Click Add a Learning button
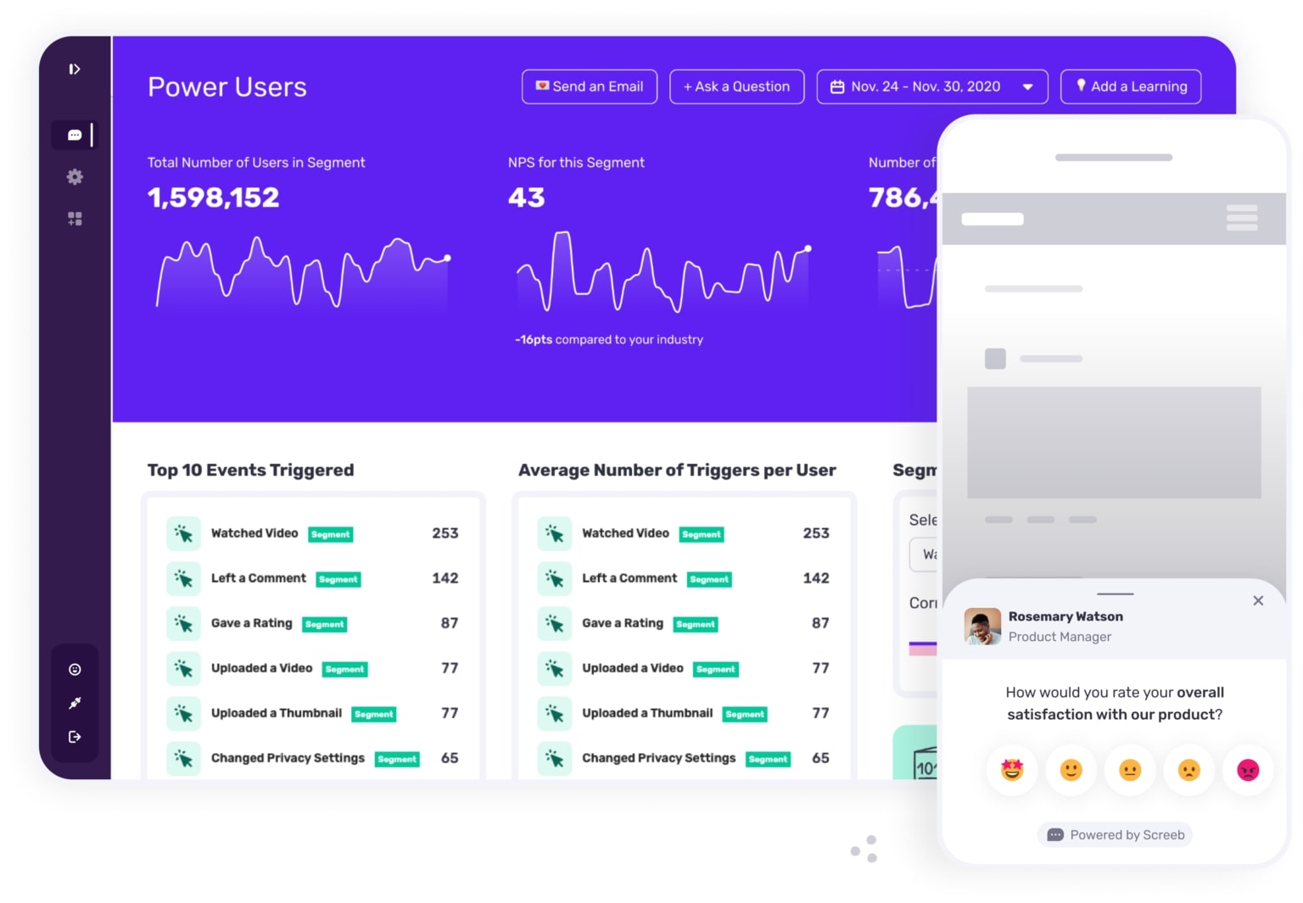The height and width of the screenshot is (903, 1303). (1131, 86)
